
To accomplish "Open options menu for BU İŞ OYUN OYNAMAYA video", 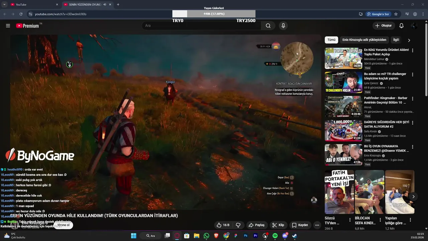I will click(x=412, y=147).
